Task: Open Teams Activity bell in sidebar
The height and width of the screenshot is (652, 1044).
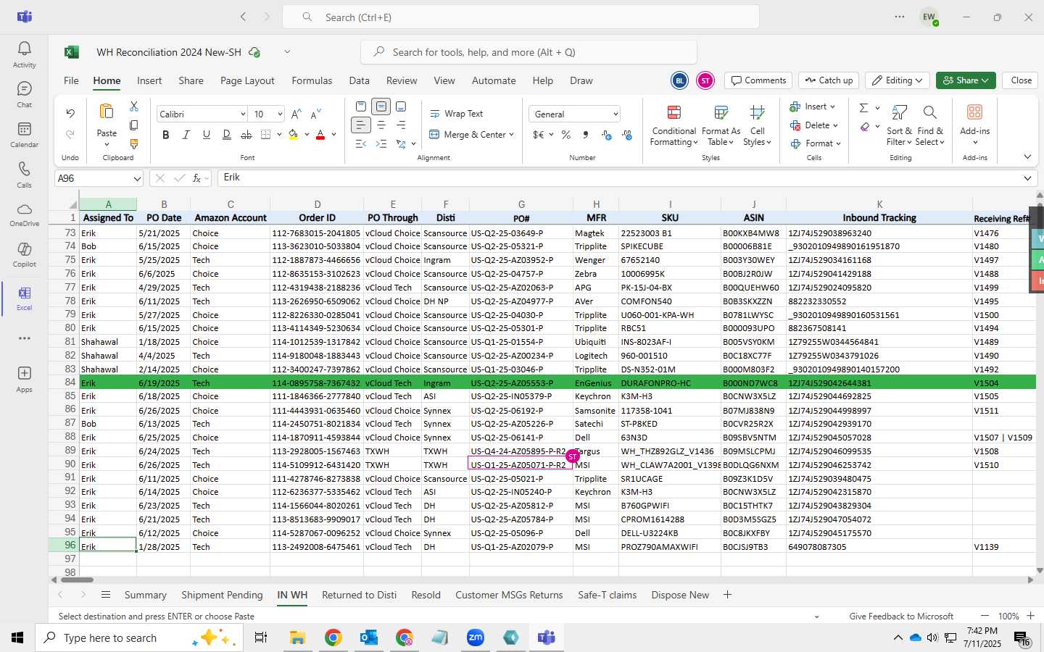Action: pyautogui.click(x=24, y=54)
